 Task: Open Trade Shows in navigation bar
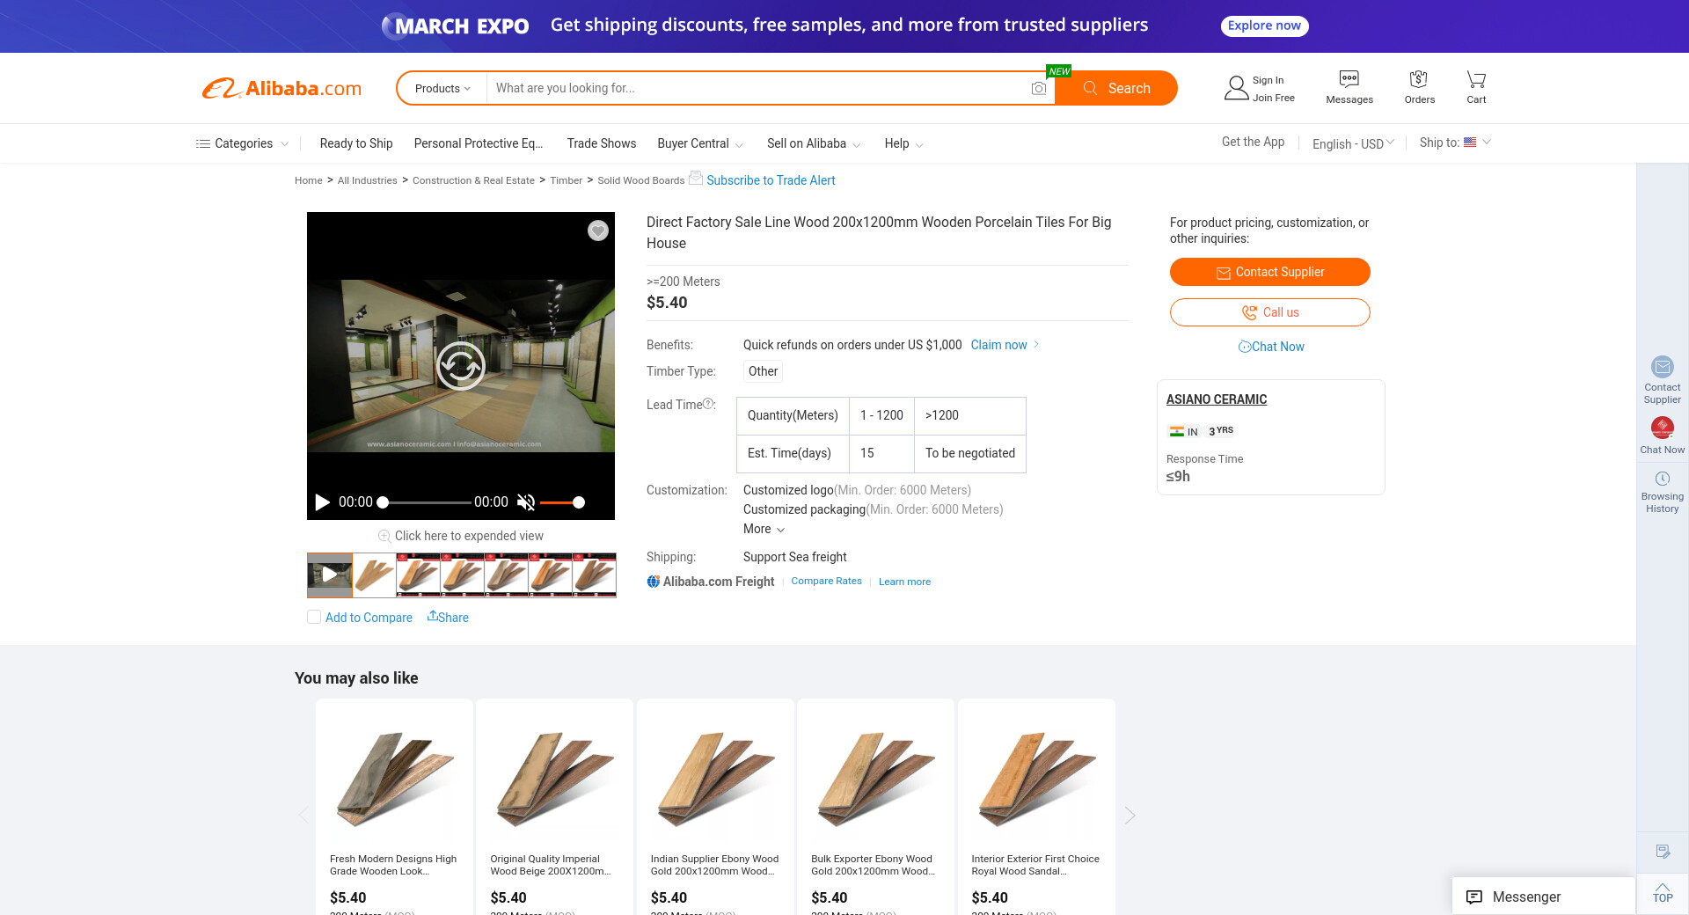coord(601,143)
